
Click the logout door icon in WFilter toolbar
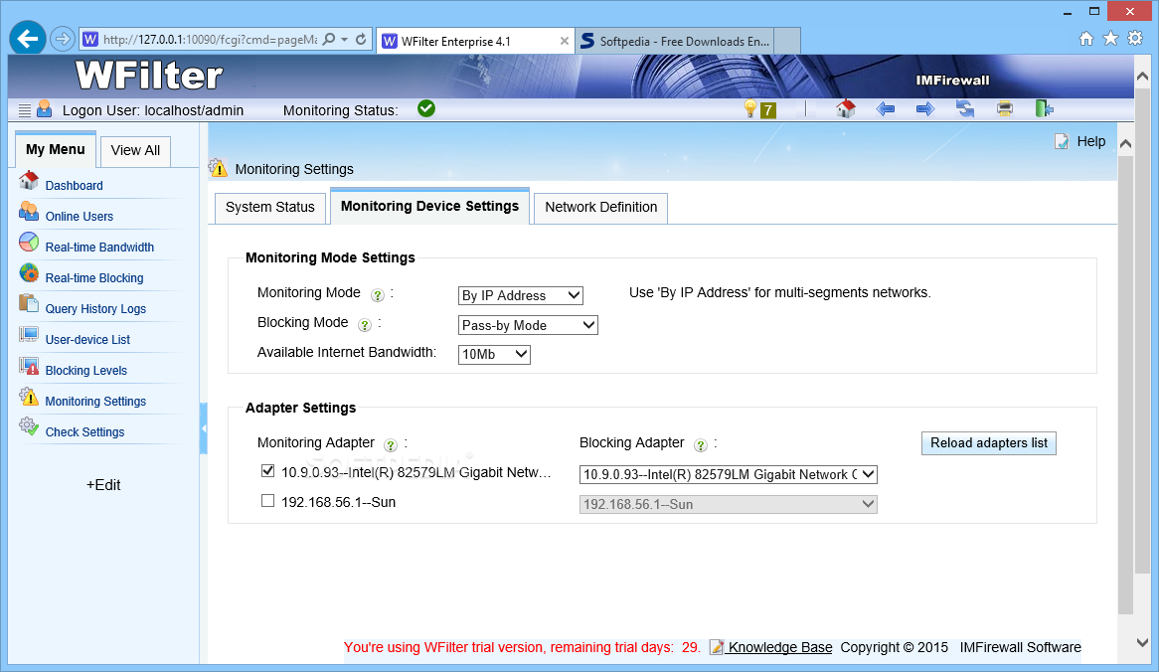1044,109
